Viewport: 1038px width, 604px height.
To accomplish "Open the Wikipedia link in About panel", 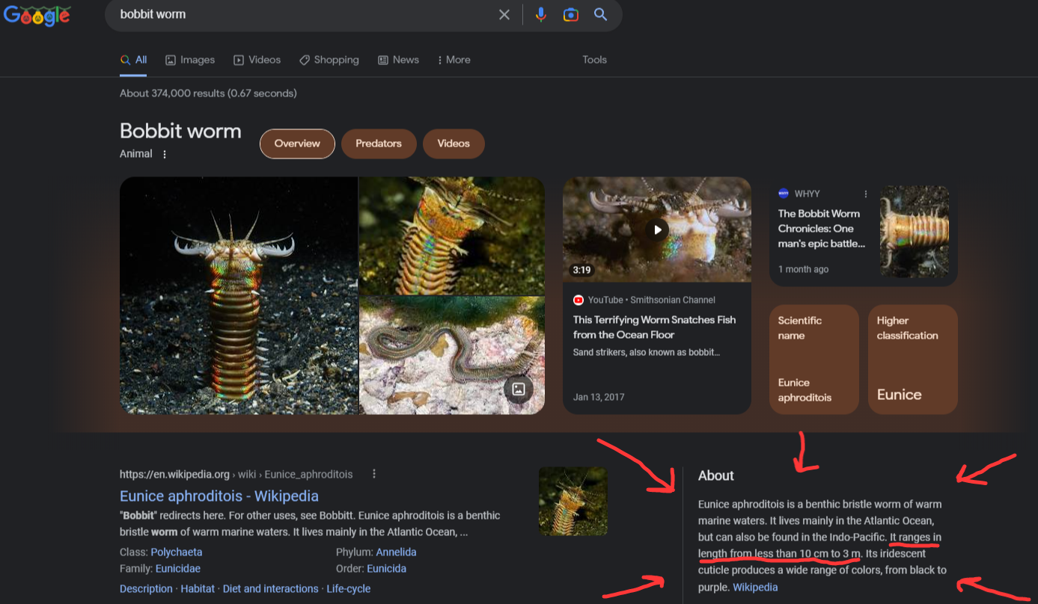I will tap(755, 588).
